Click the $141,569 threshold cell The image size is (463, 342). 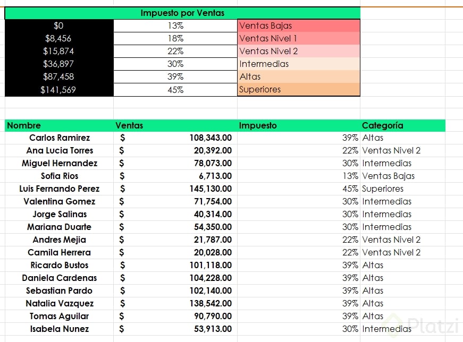(58, 90)
